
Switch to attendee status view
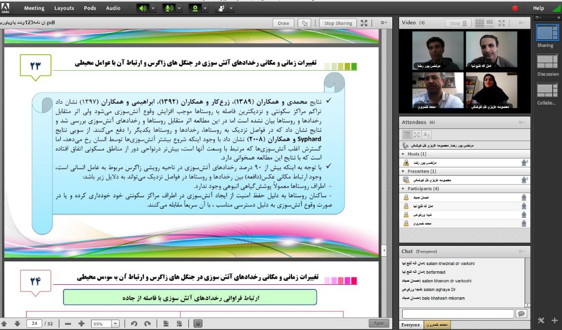(x=427, y=135)
